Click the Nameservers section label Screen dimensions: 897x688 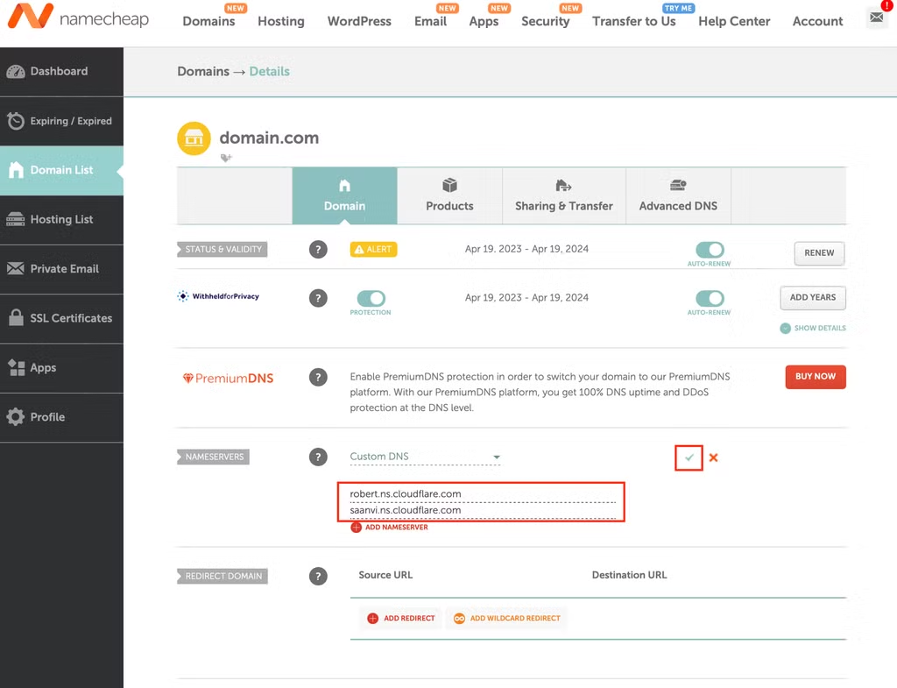(214, 457)
